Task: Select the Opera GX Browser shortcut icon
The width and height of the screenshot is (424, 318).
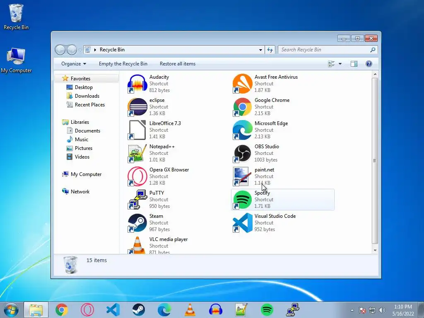Action: pyautogui.click(x=137, y=176)
